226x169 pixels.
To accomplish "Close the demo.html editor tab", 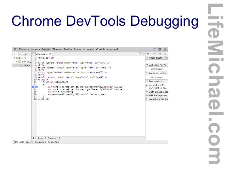I will [x=50, y=54].
